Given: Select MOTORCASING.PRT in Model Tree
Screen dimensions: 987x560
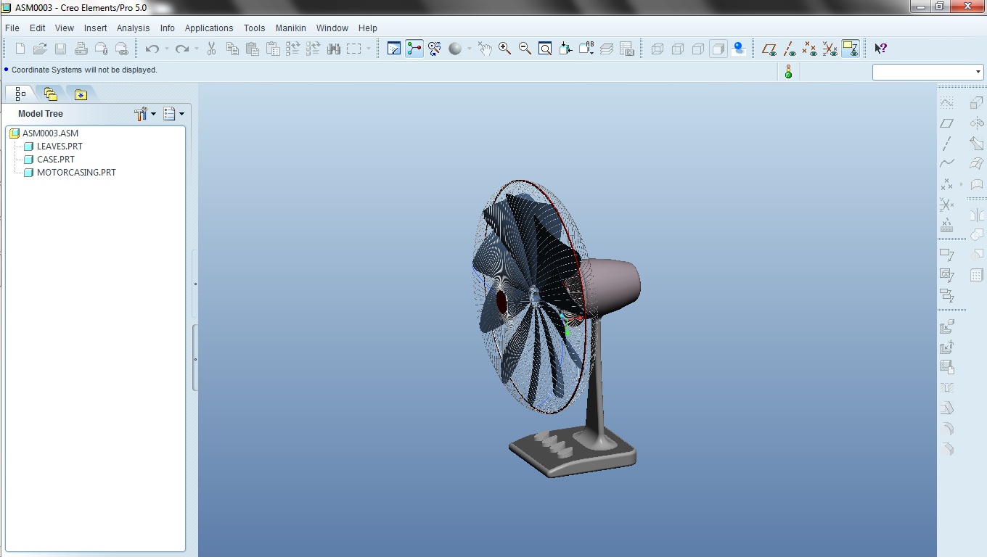Looking at the screenshot, I should tap(76, 173).
